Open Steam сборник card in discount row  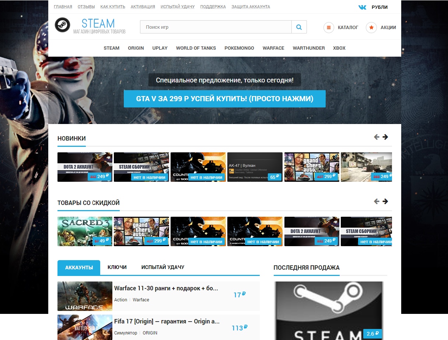click(x=366, y=231)
